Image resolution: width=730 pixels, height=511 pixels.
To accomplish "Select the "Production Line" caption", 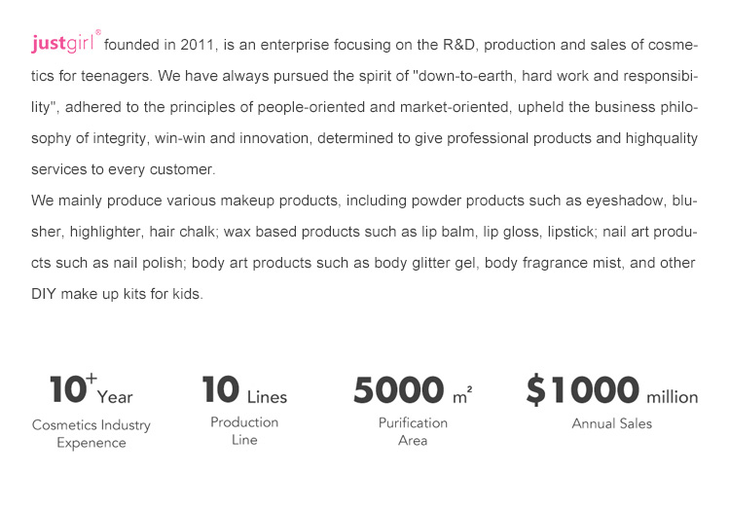I will (244, 431).
